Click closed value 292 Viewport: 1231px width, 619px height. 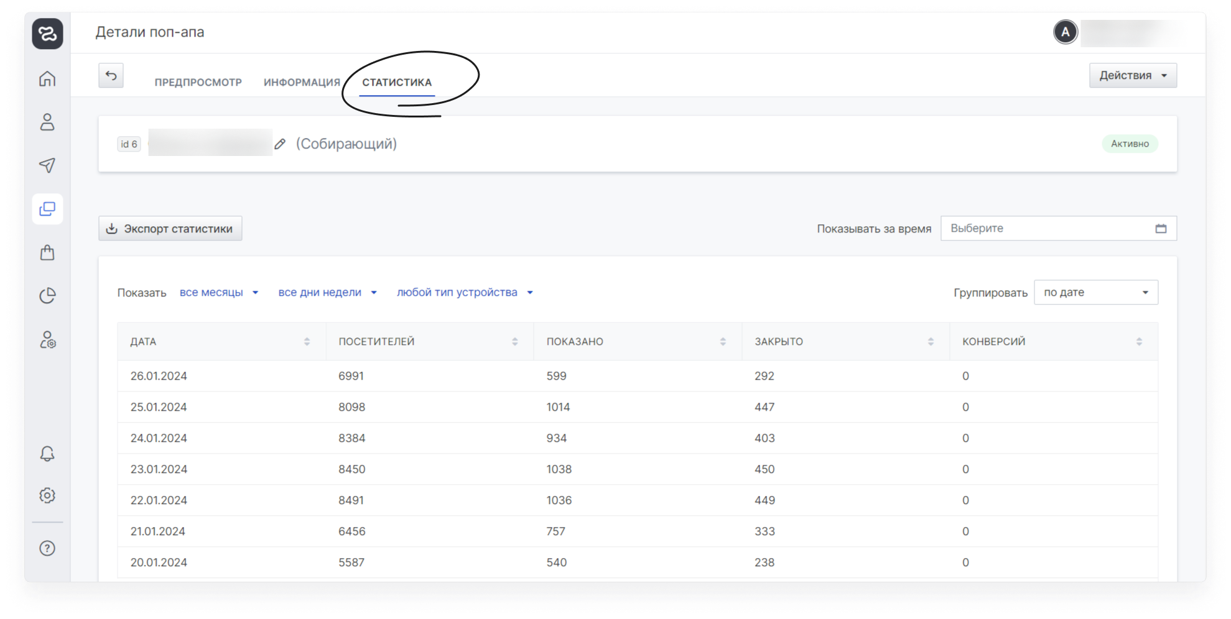pos(764,376)
